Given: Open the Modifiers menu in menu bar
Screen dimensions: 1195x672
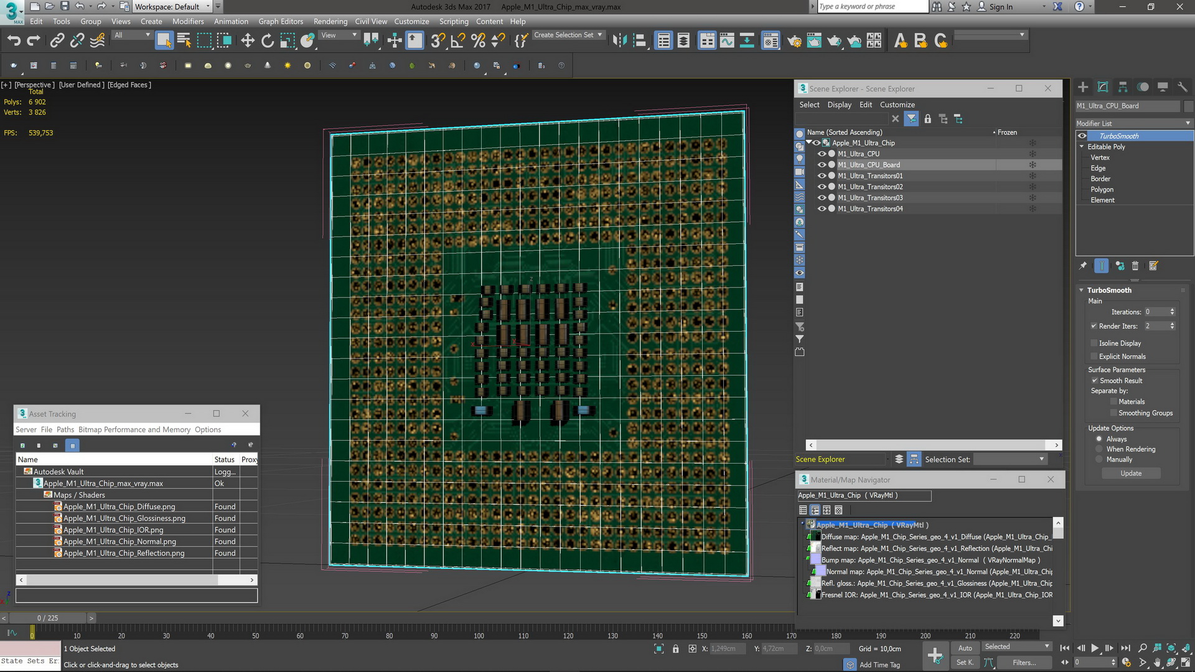Looking at the screenshot, I should [188, 21].
